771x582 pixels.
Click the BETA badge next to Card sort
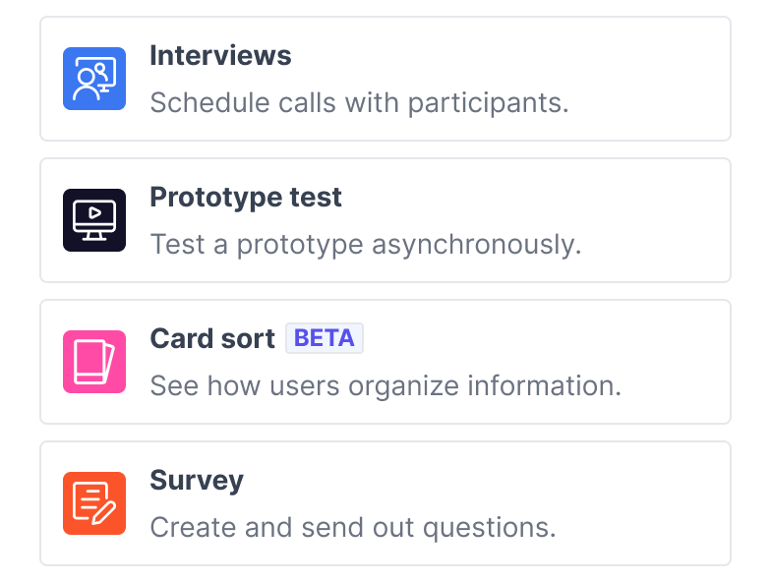pos(325,338)
